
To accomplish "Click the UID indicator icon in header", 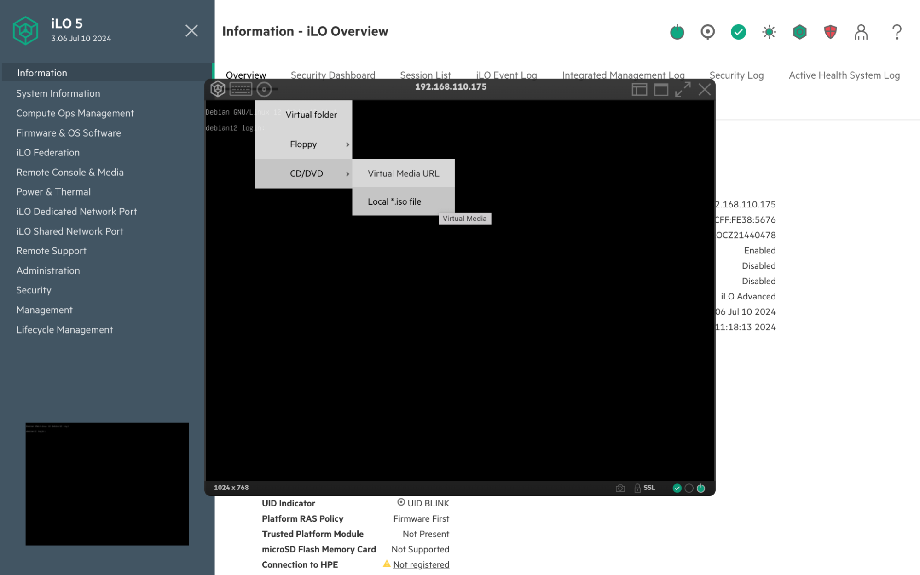I will click(x=707, y=32).
